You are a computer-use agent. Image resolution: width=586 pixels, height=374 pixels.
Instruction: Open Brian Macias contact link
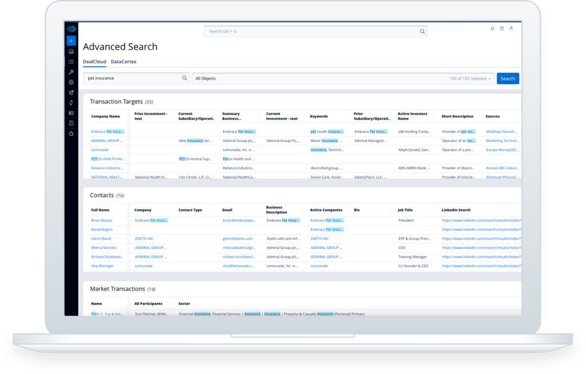pyautogui.click(x=102, y=221)
